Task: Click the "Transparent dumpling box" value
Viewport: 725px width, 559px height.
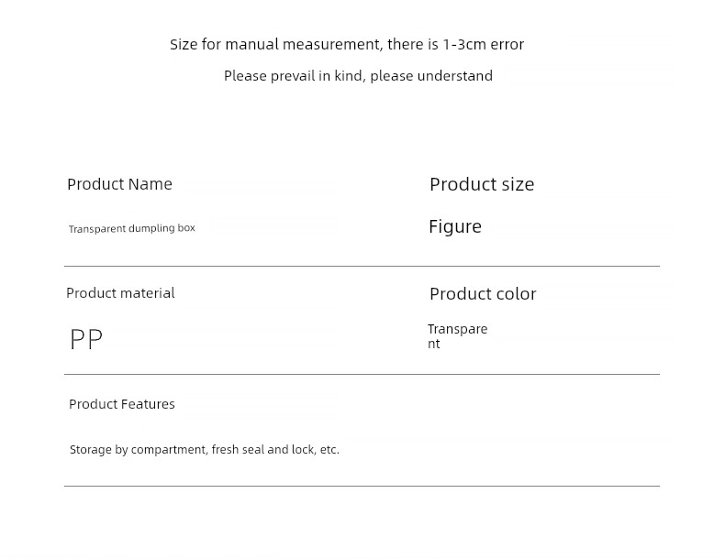Action: coord(131,228)
